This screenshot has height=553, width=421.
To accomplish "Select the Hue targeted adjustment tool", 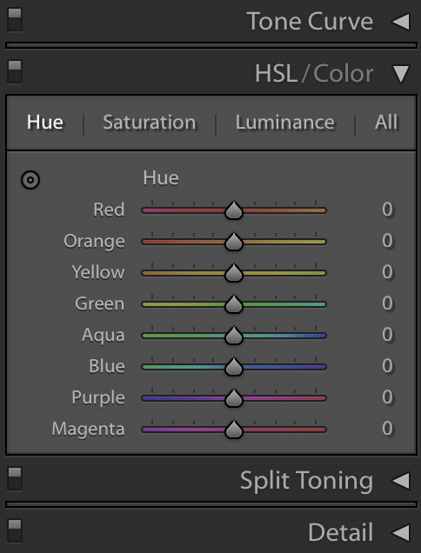I will click(30, 180).
